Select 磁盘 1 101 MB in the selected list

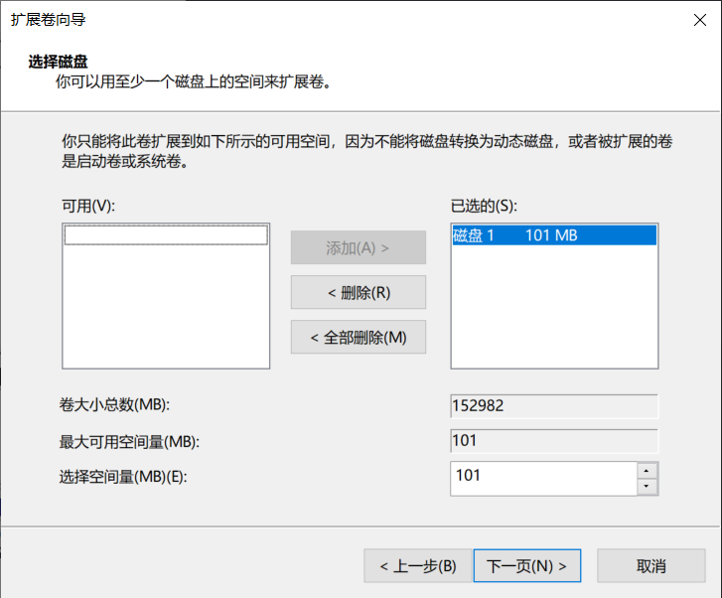tap(553, 235)
